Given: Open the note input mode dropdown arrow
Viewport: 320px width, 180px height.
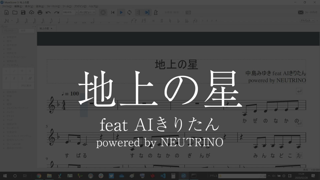Looking at the screenshot, I should point(12,21).
